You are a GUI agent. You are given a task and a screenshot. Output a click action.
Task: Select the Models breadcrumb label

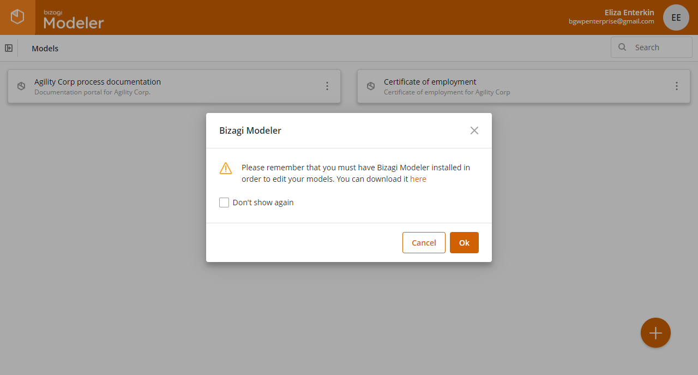pyautogui.click(x=45, y=49)
